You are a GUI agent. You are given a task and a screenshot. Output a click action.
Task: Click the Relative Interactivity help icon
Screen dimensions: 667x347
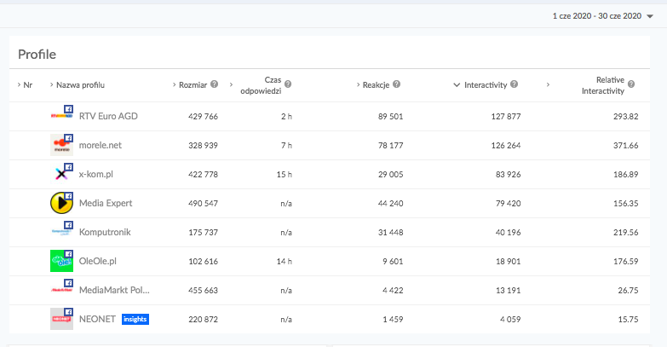(631, 84)
